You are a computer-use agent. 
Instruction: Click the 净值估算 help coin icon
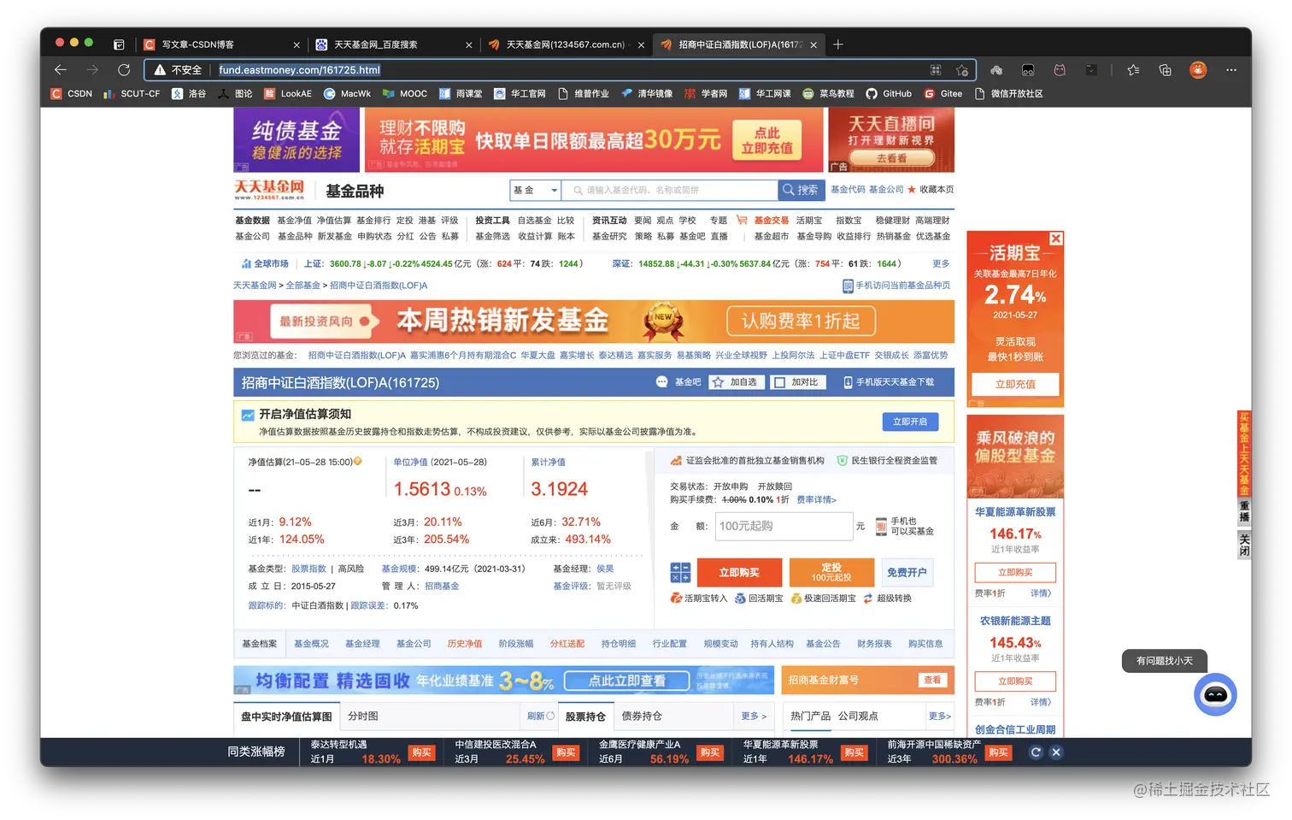pos(358,462)
